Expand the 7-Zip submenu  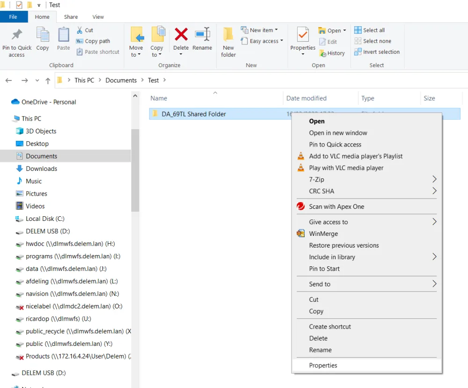434,179
